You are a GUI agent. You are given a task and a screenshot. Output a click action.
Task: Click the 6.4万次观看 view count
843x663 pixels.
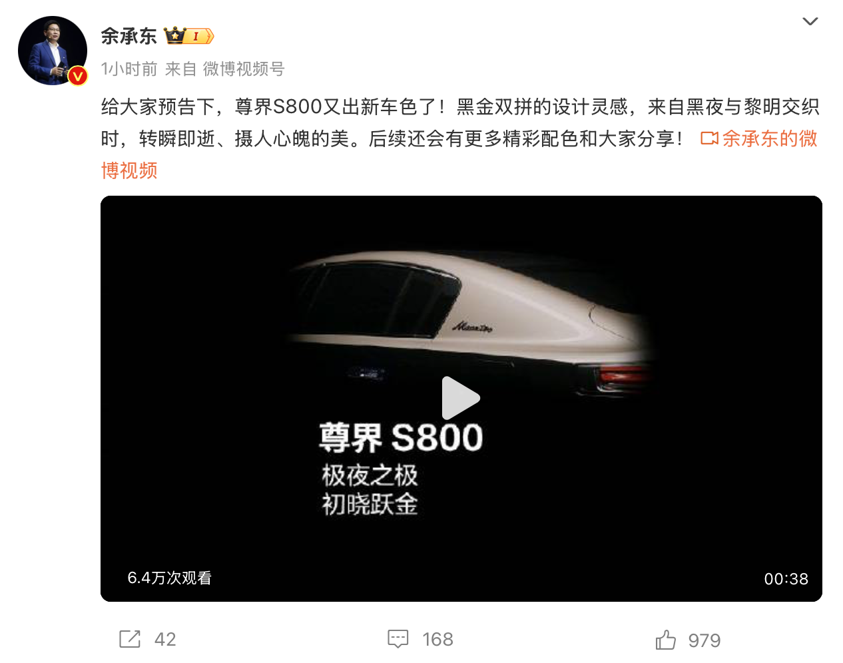pos(169,578)
